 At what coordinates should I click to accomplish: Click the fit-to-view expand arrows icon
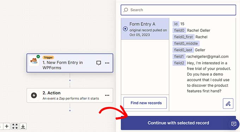(x=15, y=126)
